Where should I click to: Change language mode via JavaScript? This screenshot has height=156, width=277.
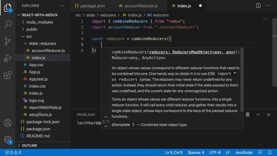[244, 153]
